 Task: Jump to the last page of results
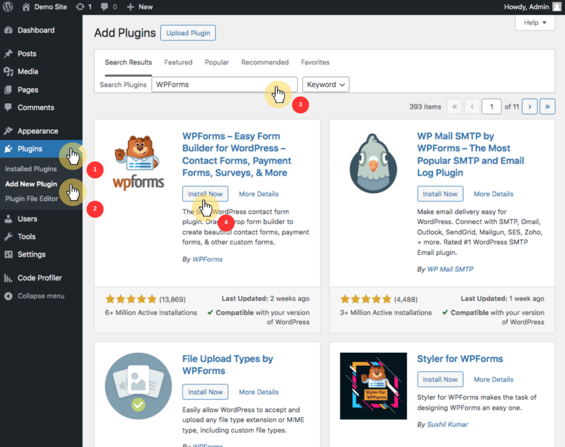(547, 107)
